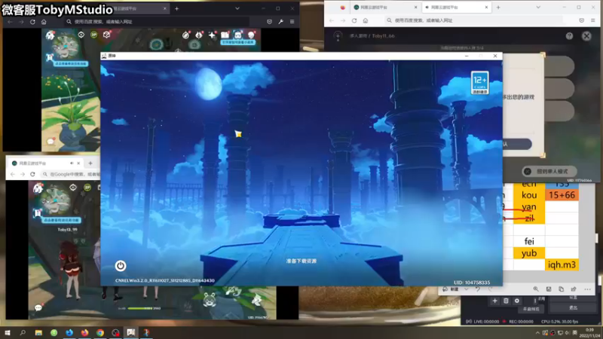The width and height of the screenshot is (603, 339).
Task: Open new tab in dark Firefox window
Action: click(177, 8)
